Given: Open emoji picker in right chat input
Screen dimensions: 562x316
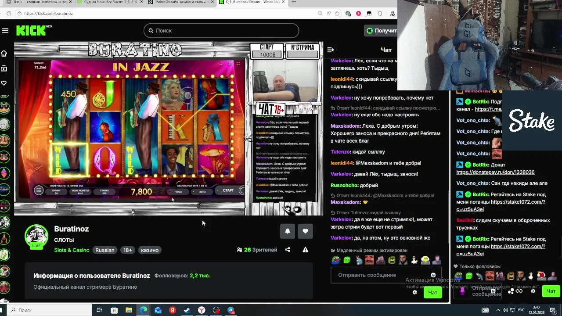Looking at the screenshot, I should click(x=493, y=291).
